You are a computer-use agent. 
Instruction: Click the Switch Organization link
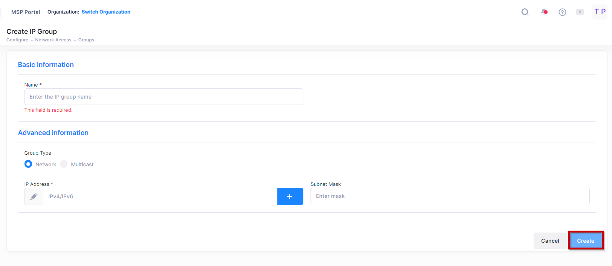click(x=106, y=12)
